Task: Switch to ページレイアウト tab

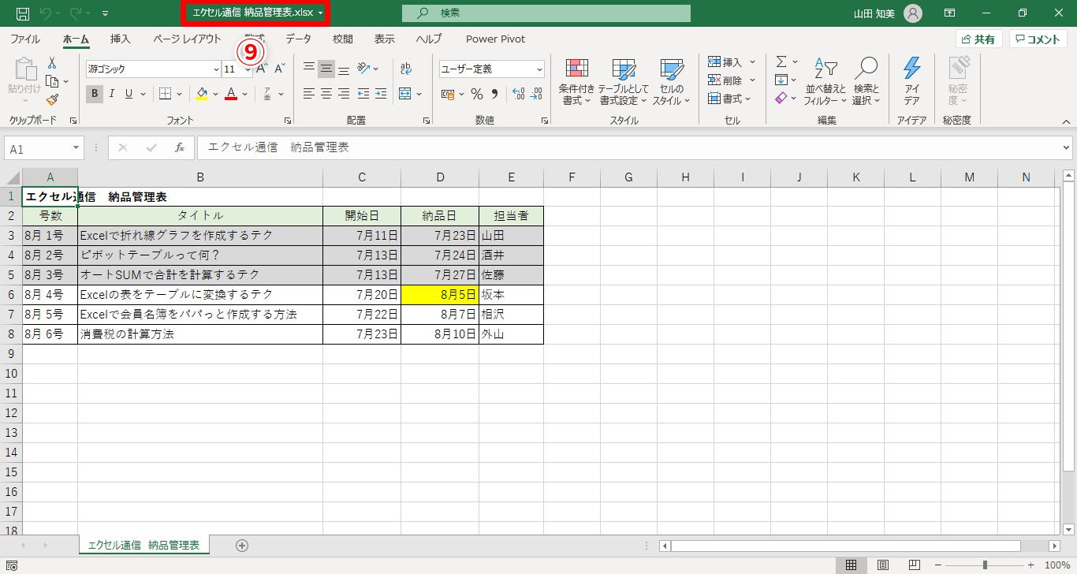Action: 187,39
